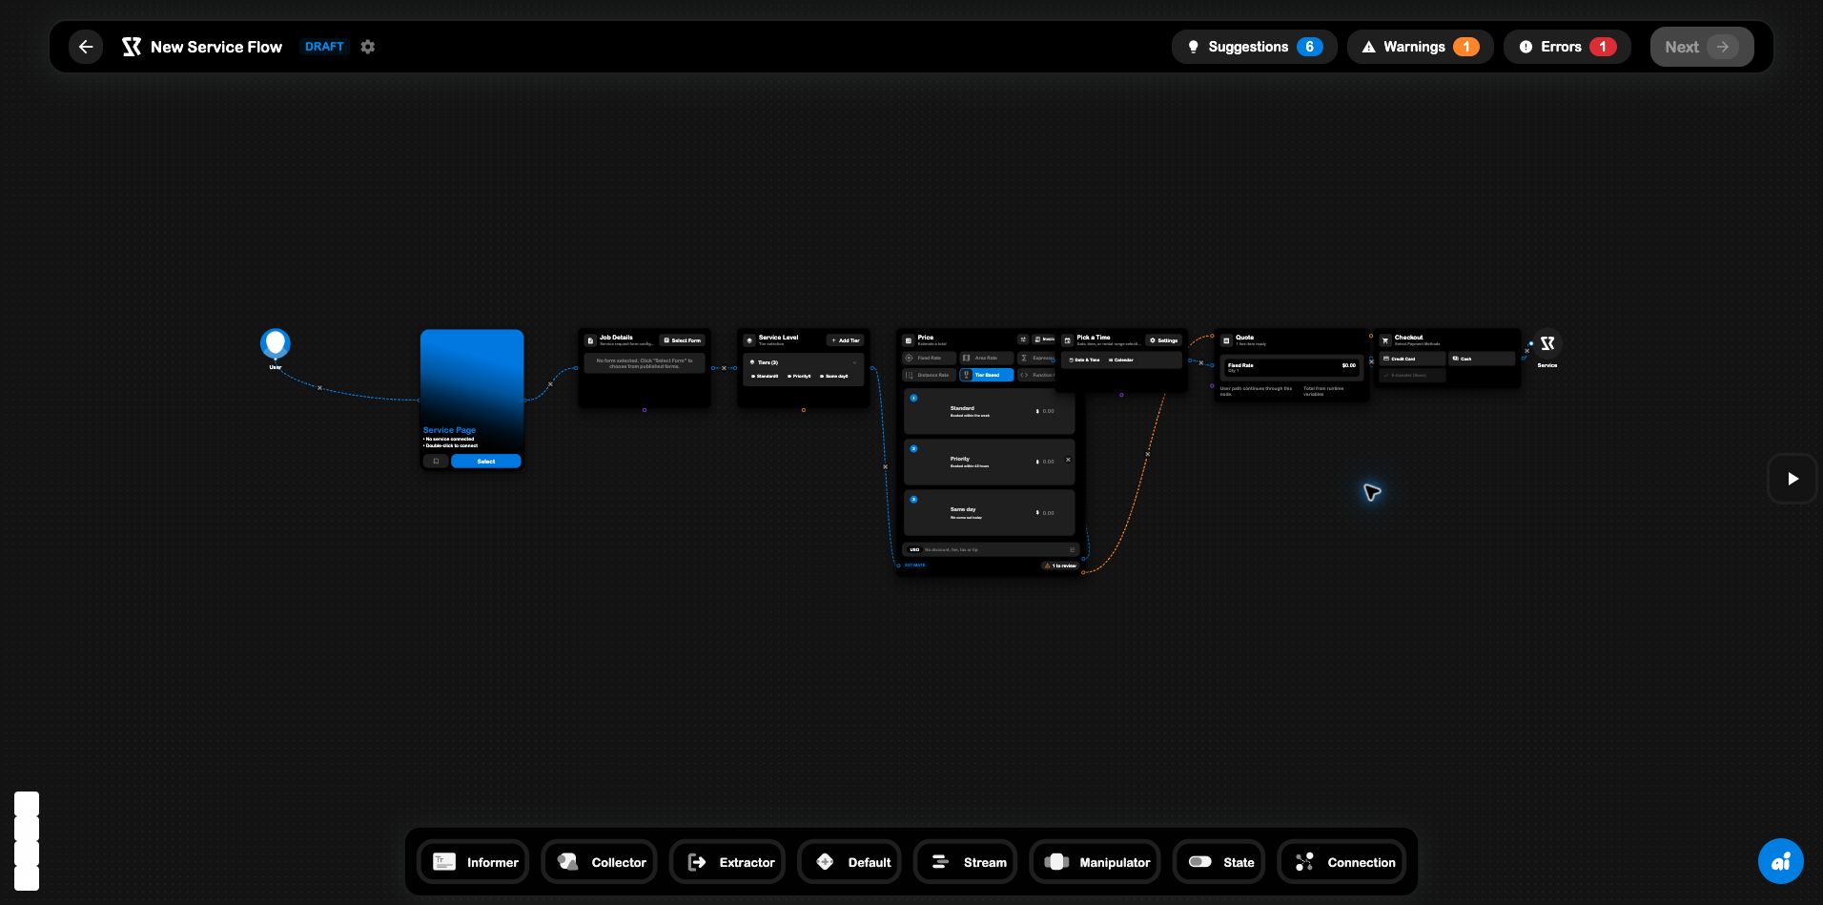Add a Manipulator node from toolbar
The width and height of the screenshot is (1823, 905).
click(1096, 862)
